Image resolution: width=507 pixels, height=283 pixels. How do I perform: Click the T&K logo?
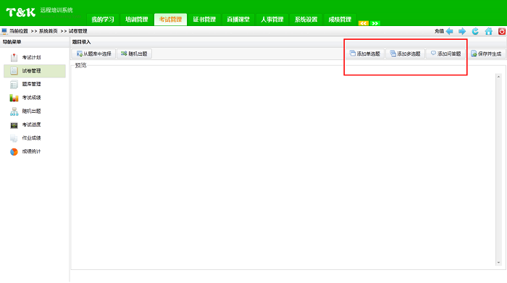[x=21, y=12]
